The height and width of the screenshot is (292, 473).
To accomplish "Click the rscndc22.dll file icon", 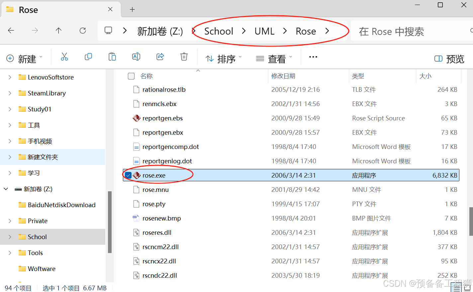I will tap(136, 275).
